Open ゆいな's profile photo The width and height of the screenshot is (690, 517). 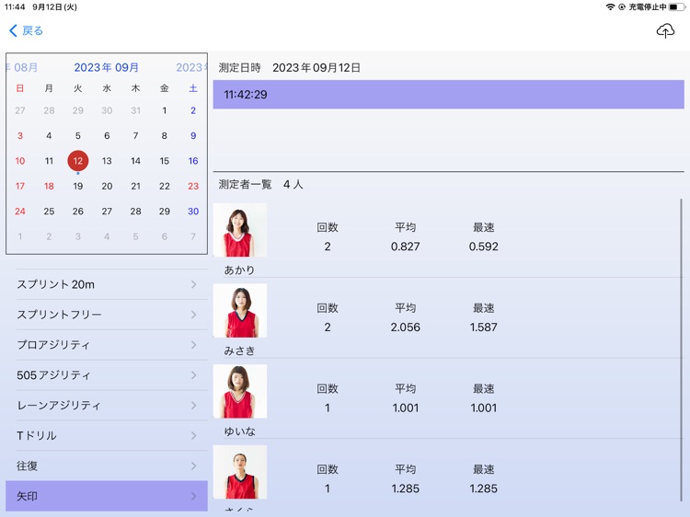[x=240, y=391]
